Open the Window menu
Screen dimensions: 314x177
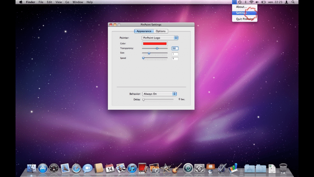78,2
